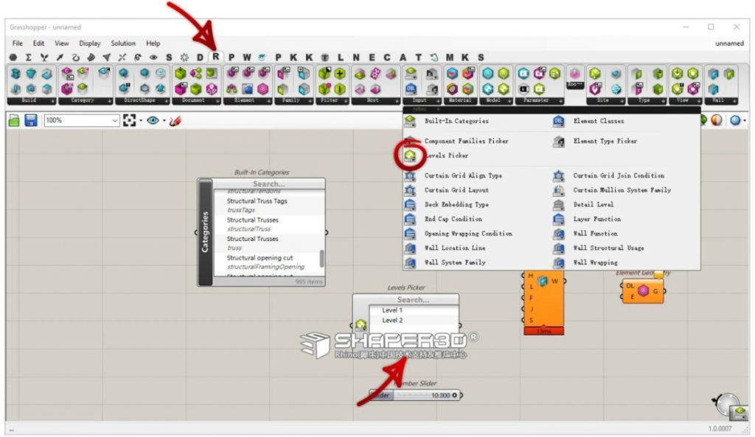755x437 pixels.
Task: Click the pink hexagon icon on Element Geometry component
Action: 643,290
